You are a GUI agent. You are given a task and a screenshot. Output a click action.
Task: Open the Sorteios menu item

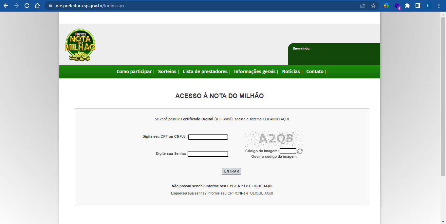pyautogui.click(x=167, y=71)
